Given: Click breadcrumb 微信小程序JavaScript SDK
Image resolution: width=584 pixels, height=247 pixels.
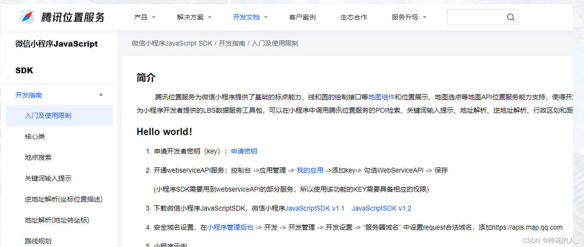Looking at the screenshot, I should pos(172,43).
